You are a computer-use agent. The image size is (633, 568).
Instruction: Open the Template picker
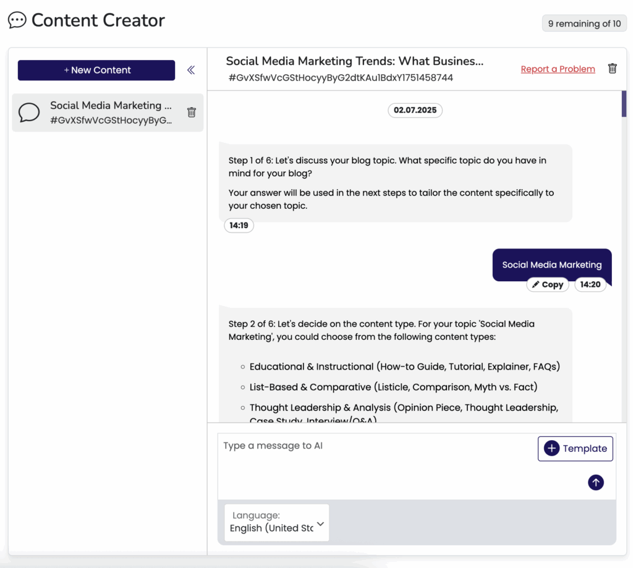coord(576,449)
